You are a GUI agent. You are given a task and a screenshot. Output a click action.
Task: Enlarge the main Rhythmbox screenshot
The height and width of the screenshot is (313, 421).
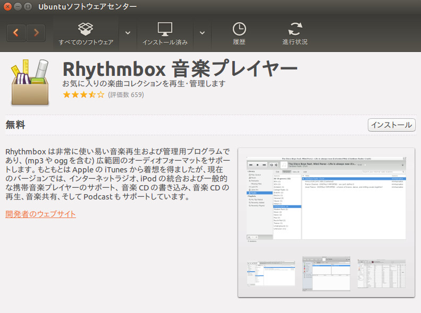[x=326, y=199]
